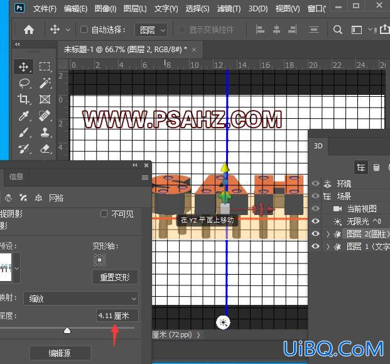Open the 编辑(E) menu
Viewport: 390px width, 364px height.
point(75,9)
